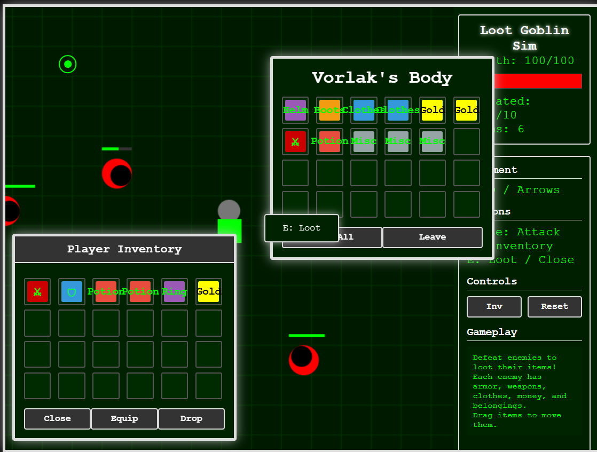The width and height of the screenshot is (597, 452).
Task: Pick the red sword weapon in Vorlak's Body
Action: 295,141
